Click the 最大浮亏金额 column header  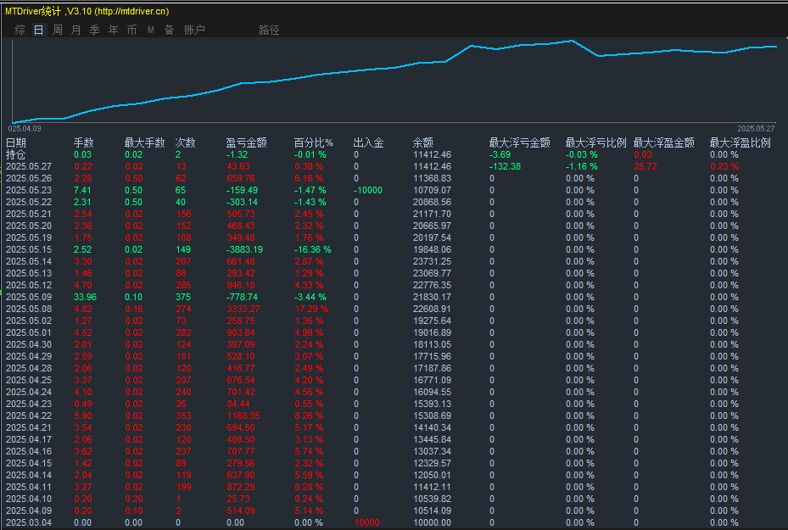[x=519, y=142]
